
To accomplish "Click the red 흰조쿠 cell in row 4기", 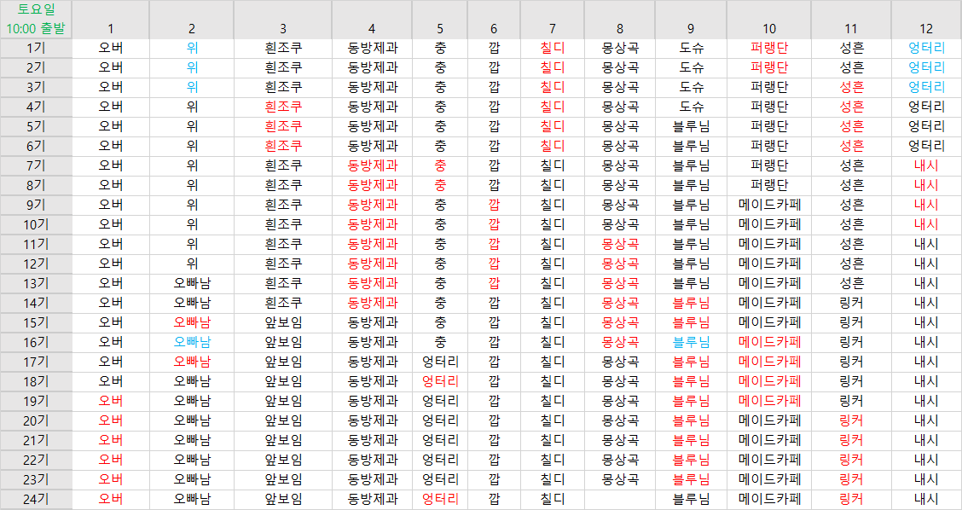I will click(283, 107).
